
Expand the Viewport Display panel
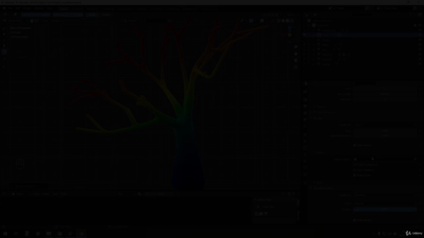point(323,188)
